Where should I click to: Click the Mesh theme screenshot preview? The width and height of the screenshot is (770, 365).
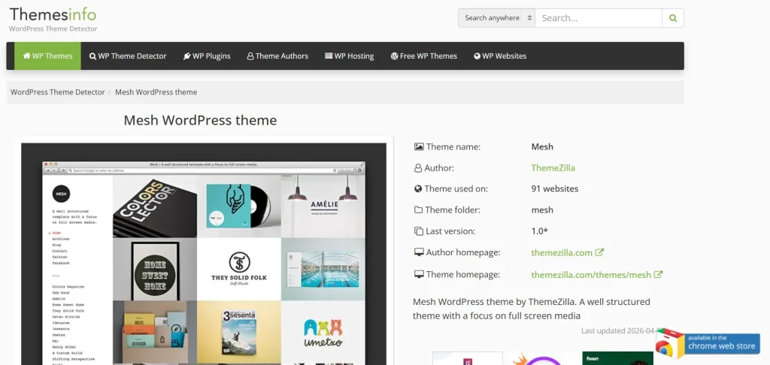(x=204, y=254)
